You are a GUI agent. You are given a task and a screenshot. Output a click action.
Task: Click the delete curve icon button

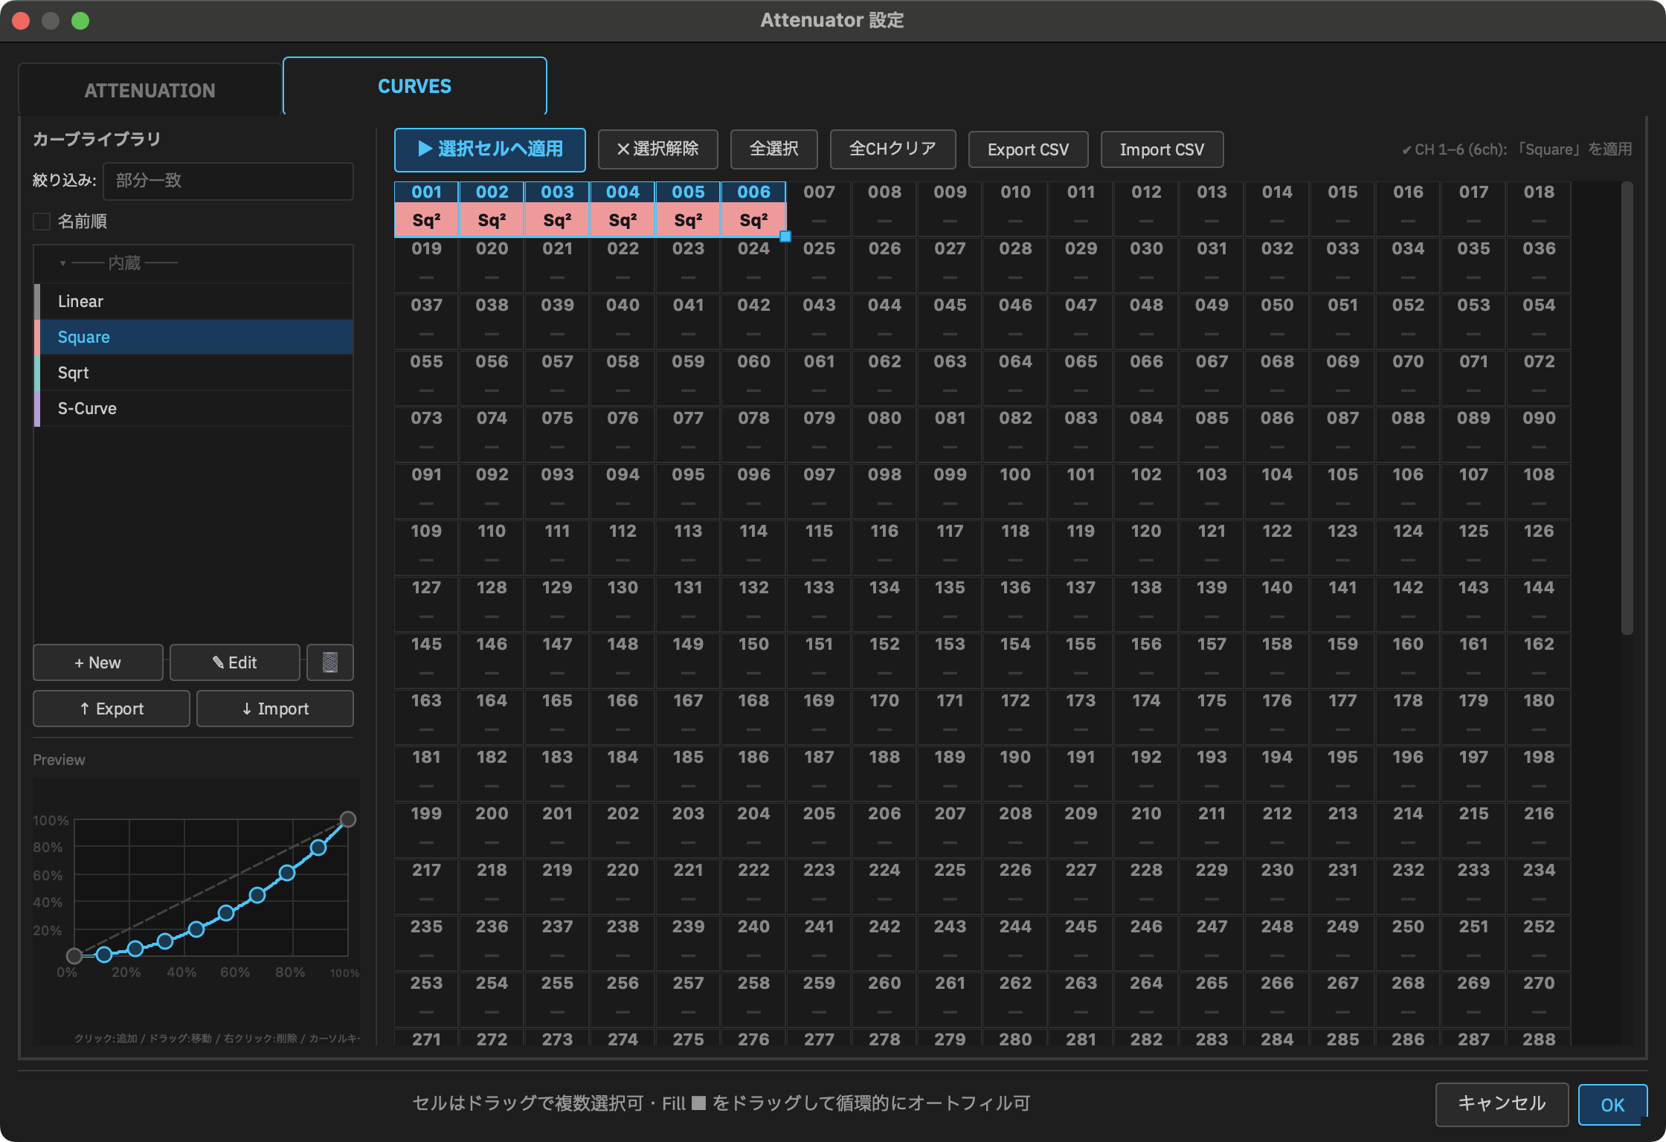point(330,662)
